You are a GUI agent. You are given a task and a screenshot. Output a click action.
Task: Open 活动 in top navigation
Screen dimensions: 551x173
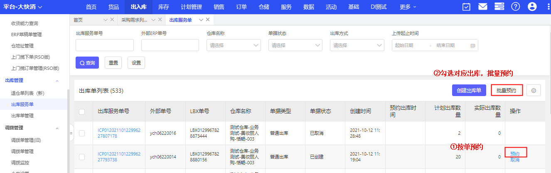pyautogui.click(x=331, y=7)
